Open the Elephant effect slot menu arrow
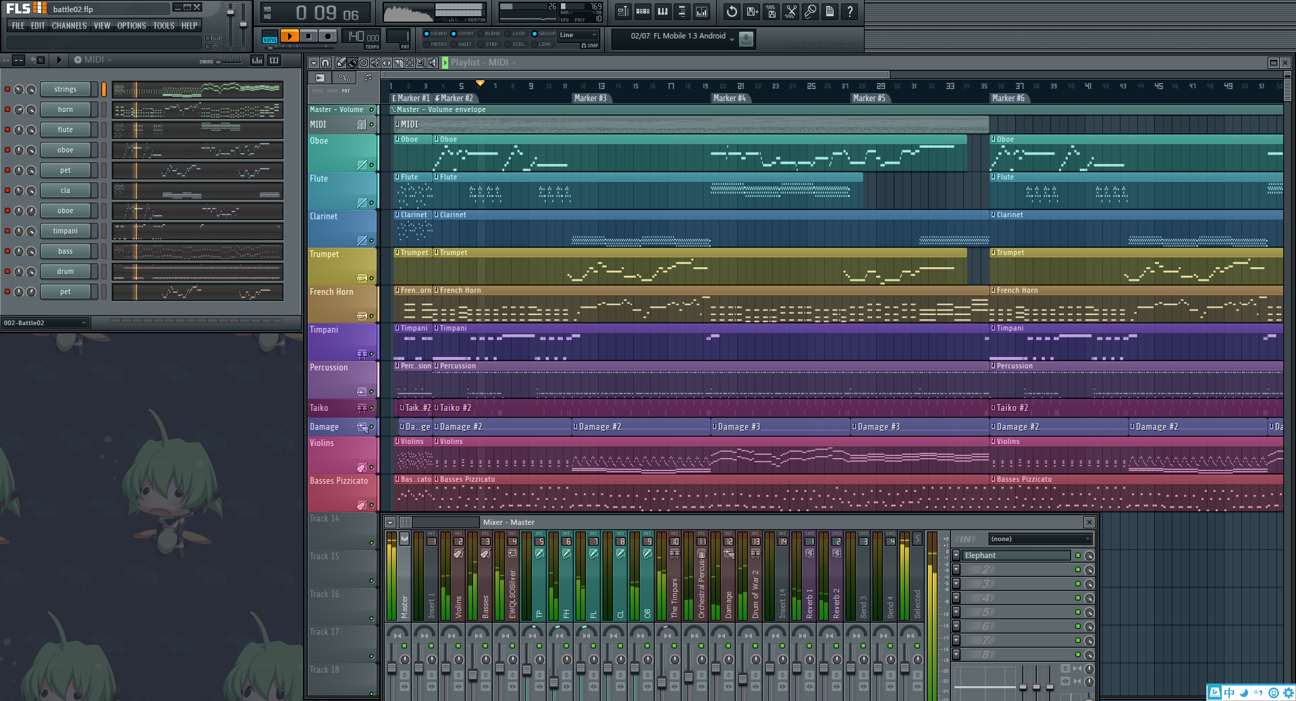 point(956,555)
